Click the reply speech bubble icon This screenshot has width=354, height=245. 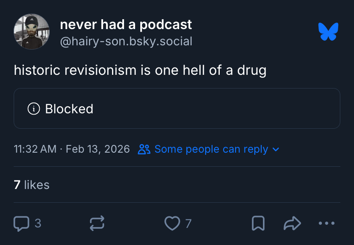point(21,223)
